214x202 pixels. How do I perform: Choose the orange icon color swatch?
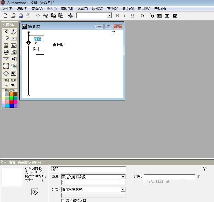12,94
